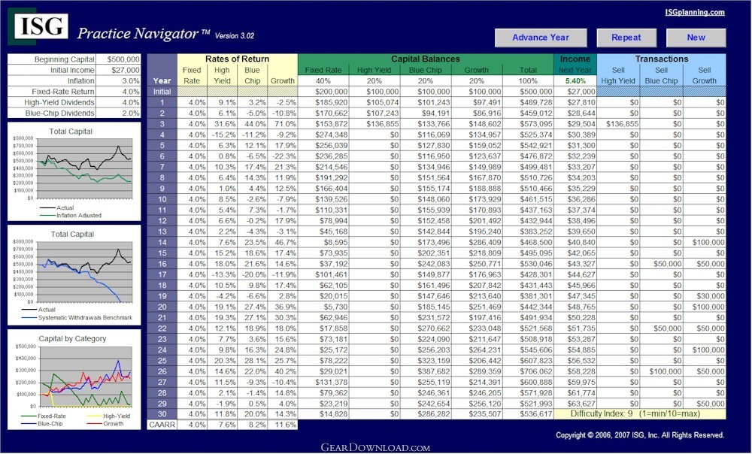Select the Sell High Yield column header
The image size is (752, 454).
pyautogui.click(x=618, y=75)
